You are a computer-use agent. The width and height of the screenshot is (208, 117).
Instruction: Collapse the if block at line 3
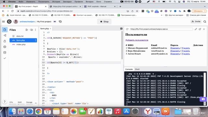(x=46, y=38)
